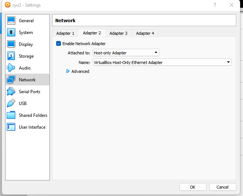Select the System label in sidebar
243x196 pixels.
point(26,33)
